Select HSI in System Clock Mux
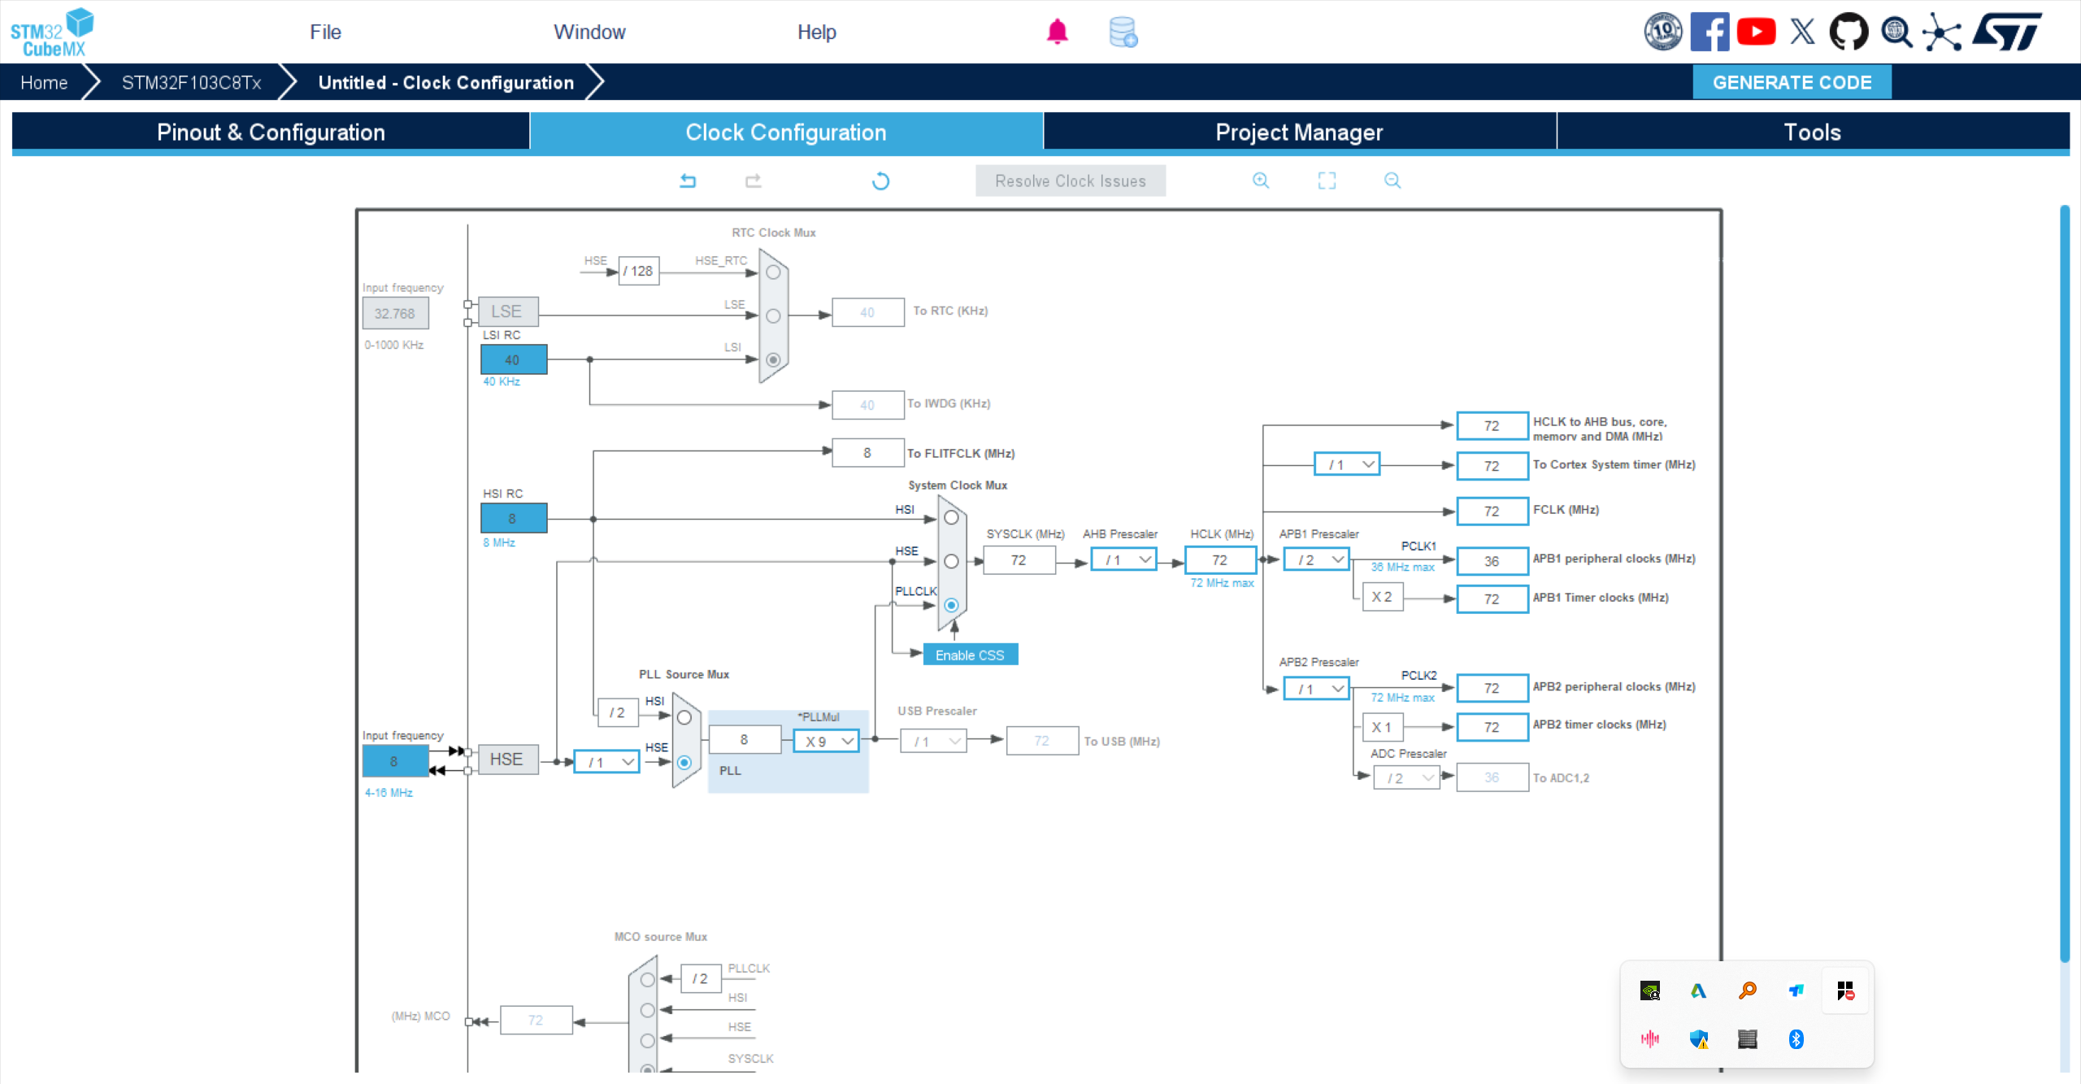2081x1084 pixels. pos(951,518)
